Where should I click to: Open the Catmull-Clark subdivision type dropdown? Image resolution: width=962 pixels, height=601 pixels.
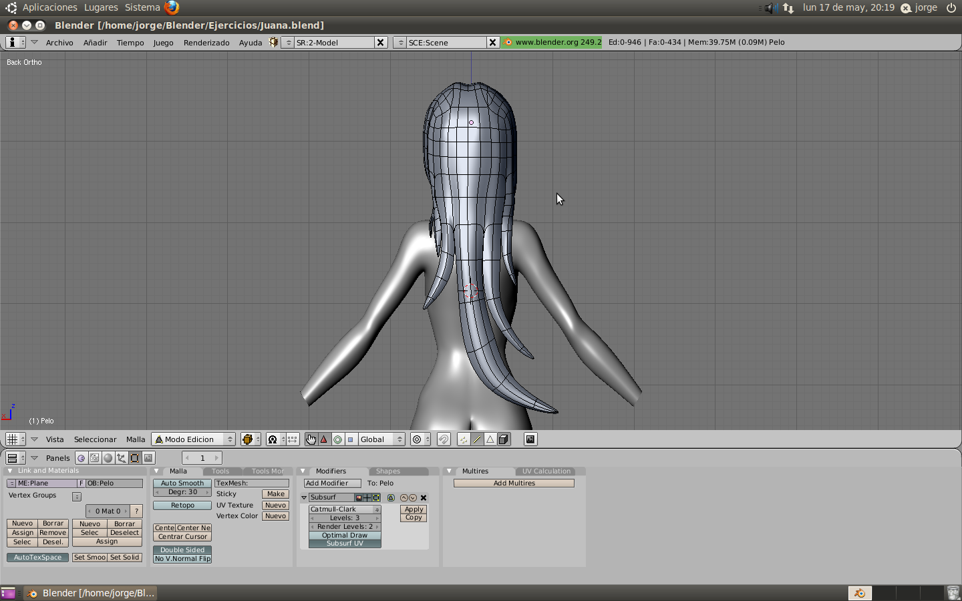point(345,509)
